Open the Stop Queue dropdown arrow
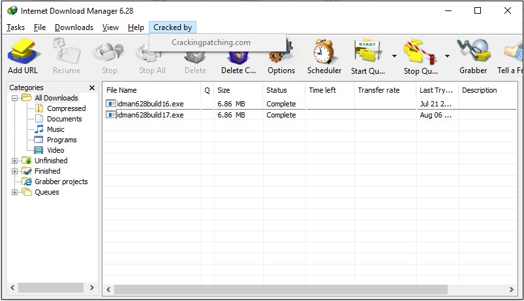This screenshot has width=524, height=301. [x=447, y=56]
